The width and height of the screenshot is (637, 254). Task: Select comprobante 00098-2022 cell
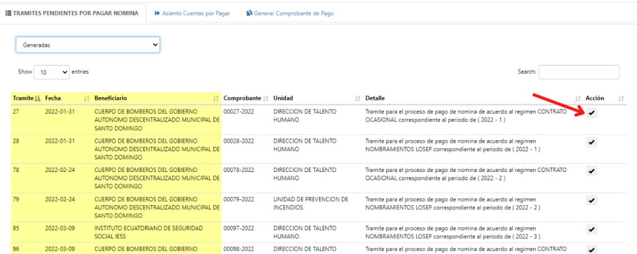tap(239, 248)
